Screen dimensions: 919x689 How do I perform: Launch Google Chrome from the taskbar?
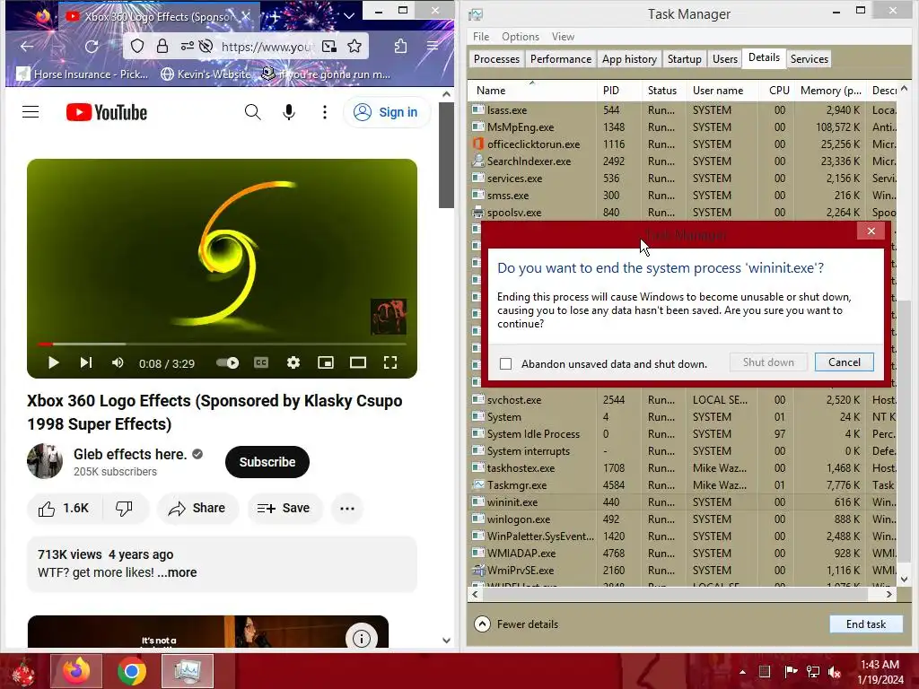pyautogui.click(x=132, y=671)
